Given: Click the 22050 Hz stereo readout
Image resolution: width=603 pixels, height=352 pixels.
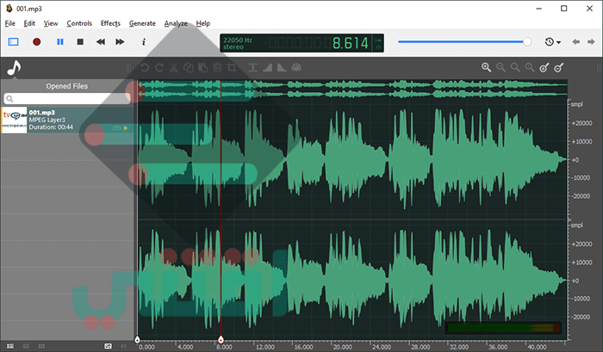Looking at the screenshot, I should tap(237, 43).
